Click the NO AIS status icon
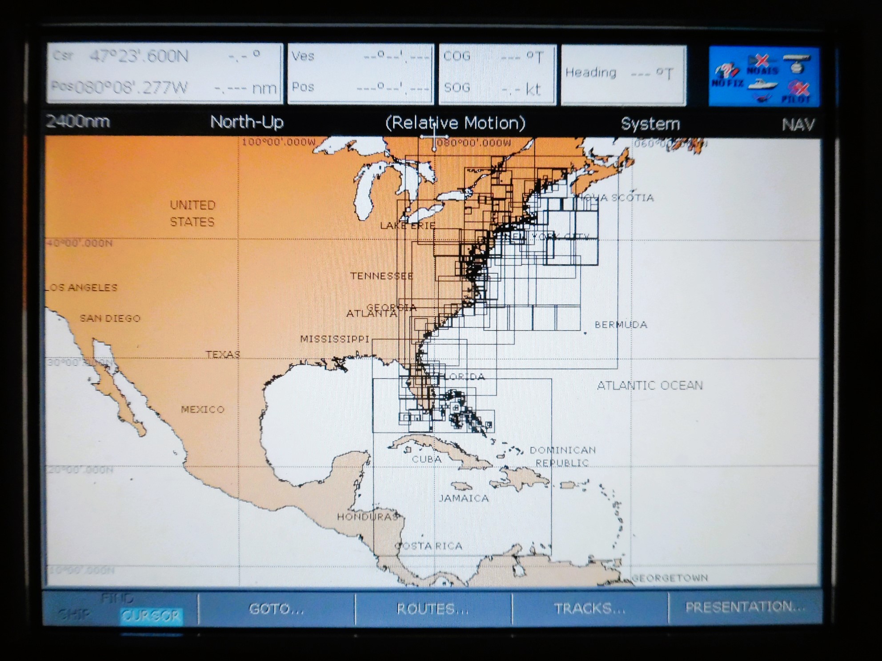The image size is (882, 661). (762, 65)
